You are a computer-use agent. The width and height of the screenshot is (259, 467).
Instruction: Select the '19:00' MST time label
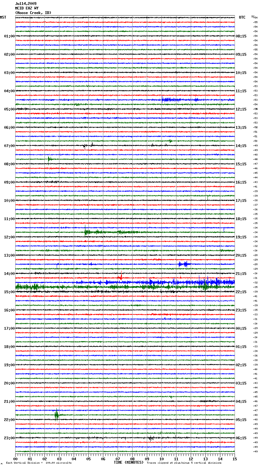9,365
